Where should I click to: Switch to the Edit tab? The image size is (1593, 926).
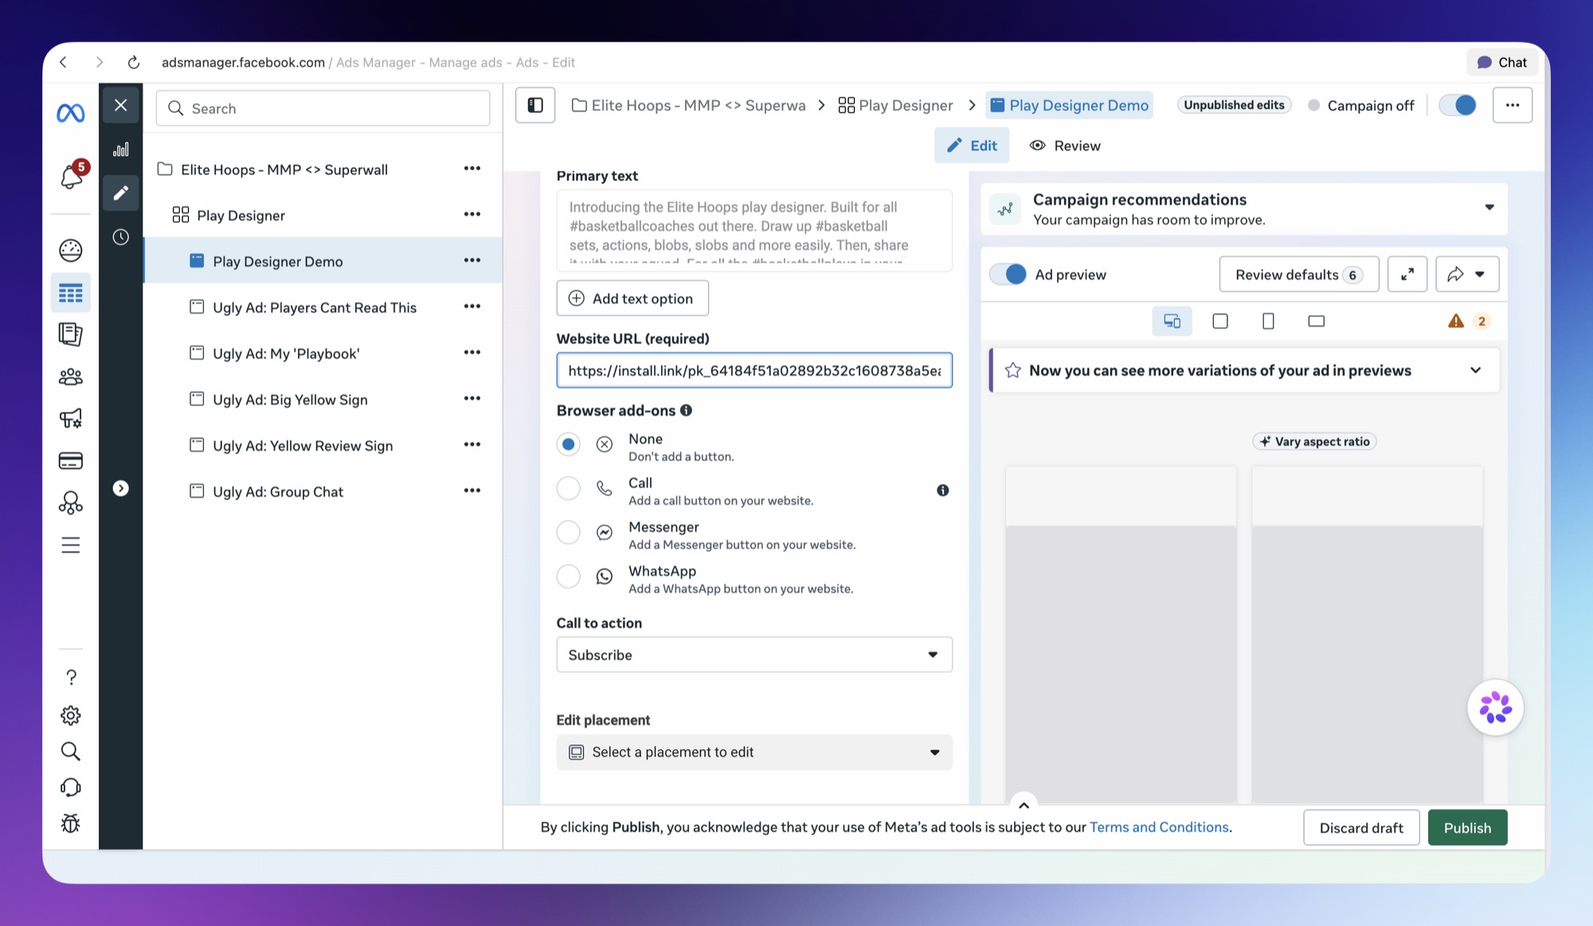972,146
